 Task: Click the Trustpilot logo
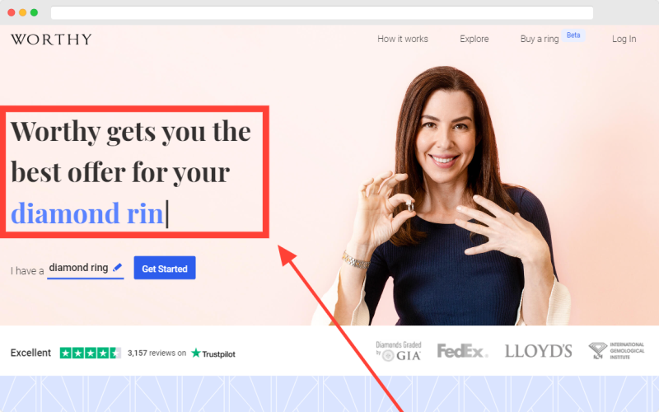(x=213, y=353)
